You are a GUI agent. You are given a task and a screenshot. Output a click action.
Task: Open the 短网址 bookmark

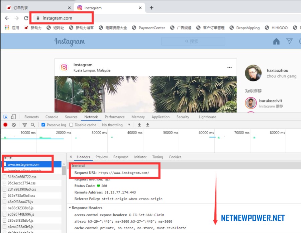click(55, 28)
